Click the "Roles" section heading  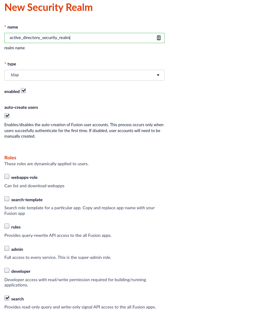point(10,158)
